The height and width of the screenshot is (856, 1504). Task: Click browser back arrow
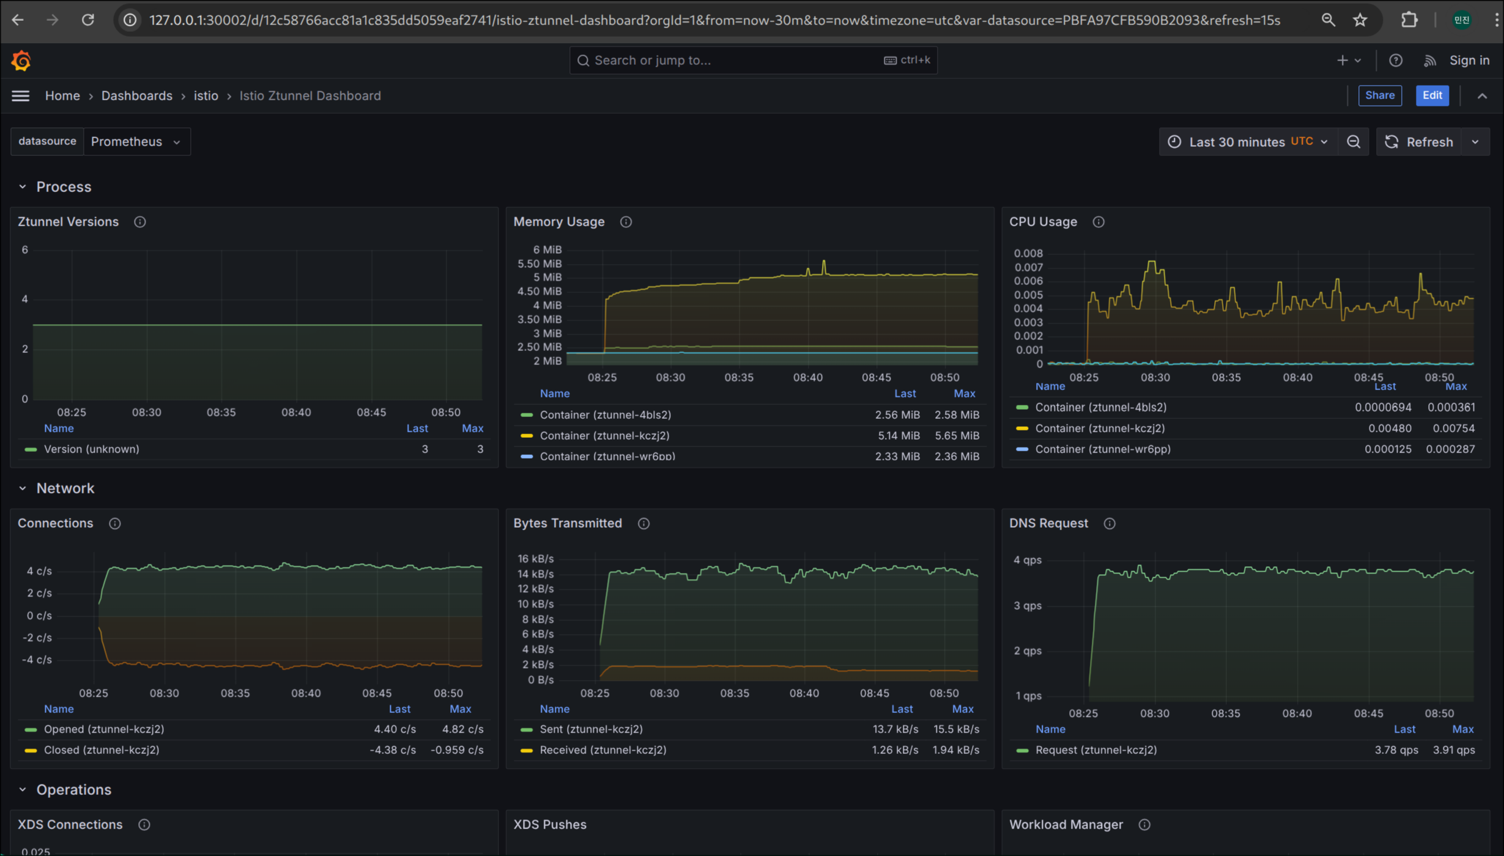(x=18, y=20)
